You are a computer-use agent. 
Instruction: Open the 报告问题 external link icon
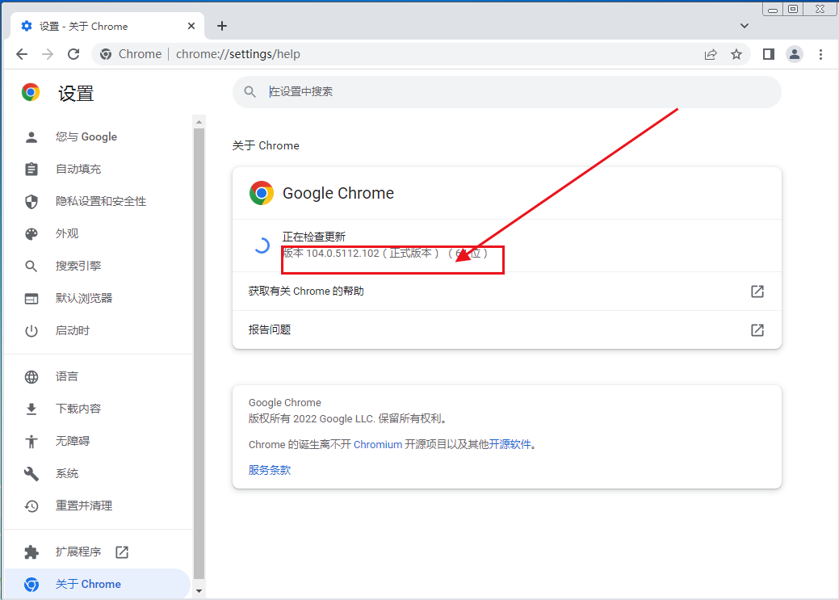point(757,330)
